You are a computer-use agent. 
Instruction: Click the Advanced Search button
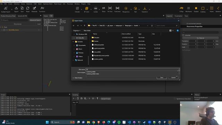click(35, 20)
